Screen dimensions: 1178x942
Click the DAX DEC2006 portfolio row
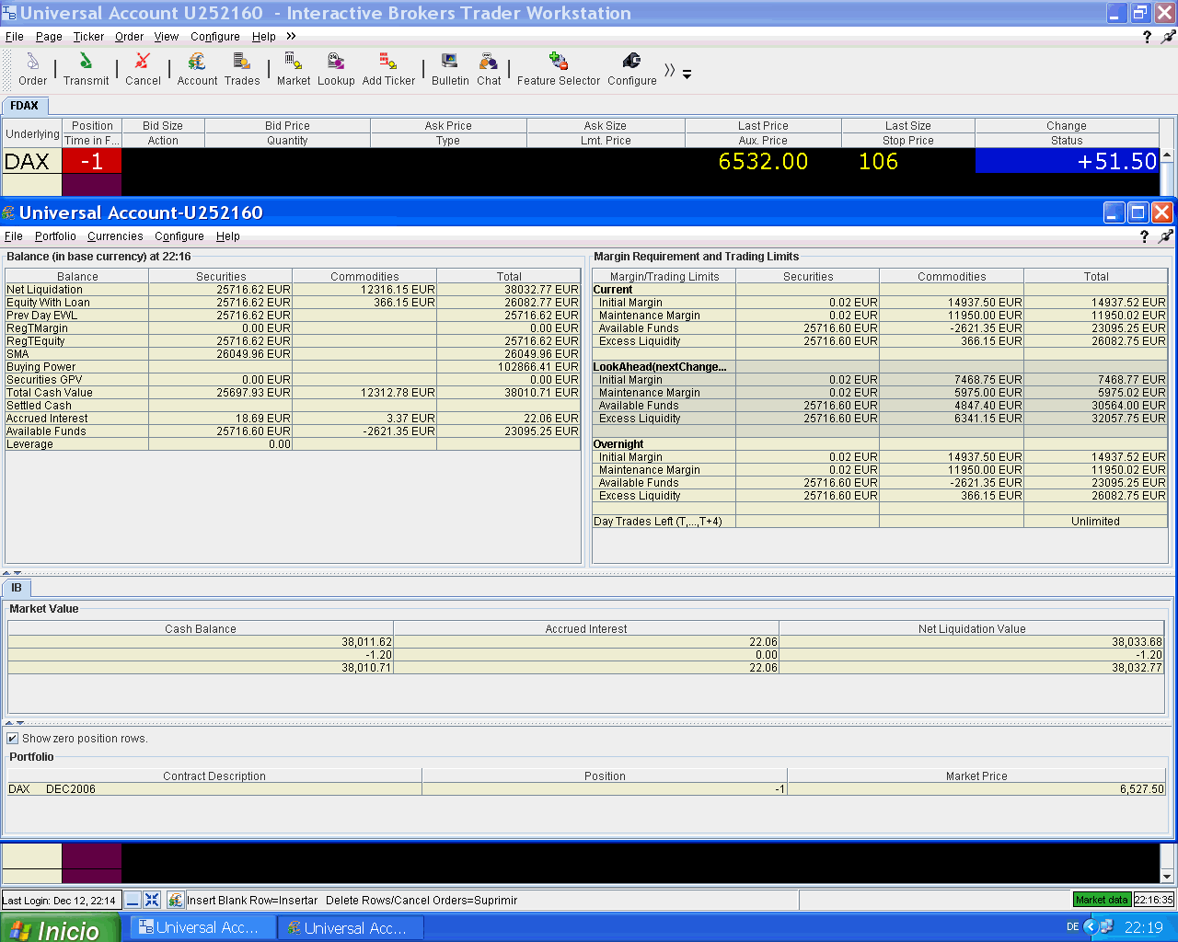586,788
